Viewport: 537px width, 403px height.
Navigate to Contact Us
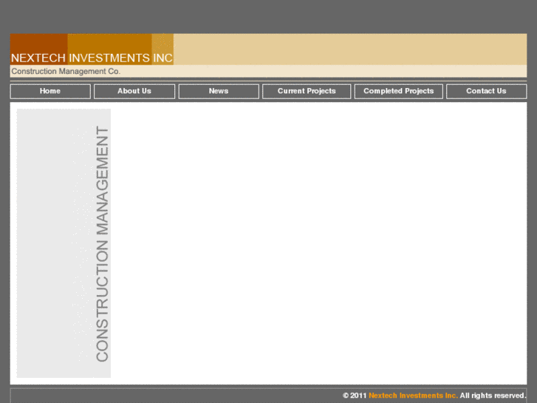coord(486,91)
